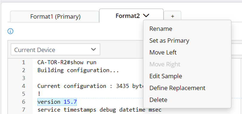
Task: Click the blue info circle icon
Action: pos(10,31)
